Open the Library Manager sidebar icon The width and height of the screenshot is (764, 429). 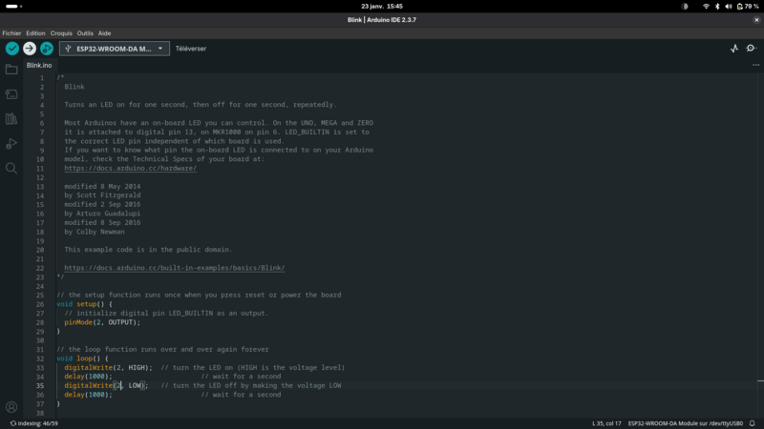[x=11, y=118]
